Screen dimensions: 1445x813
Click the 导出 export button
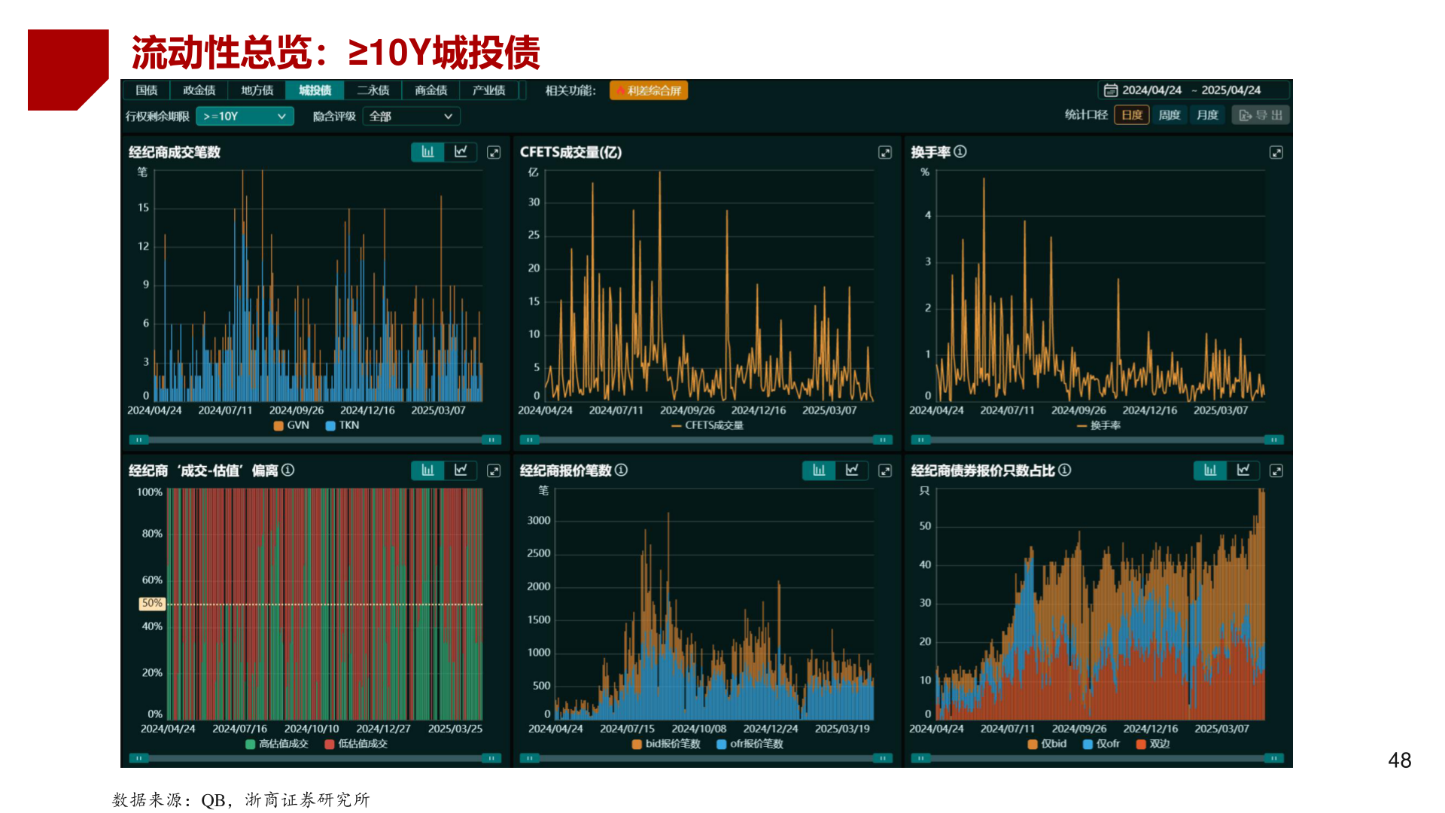1261,115
